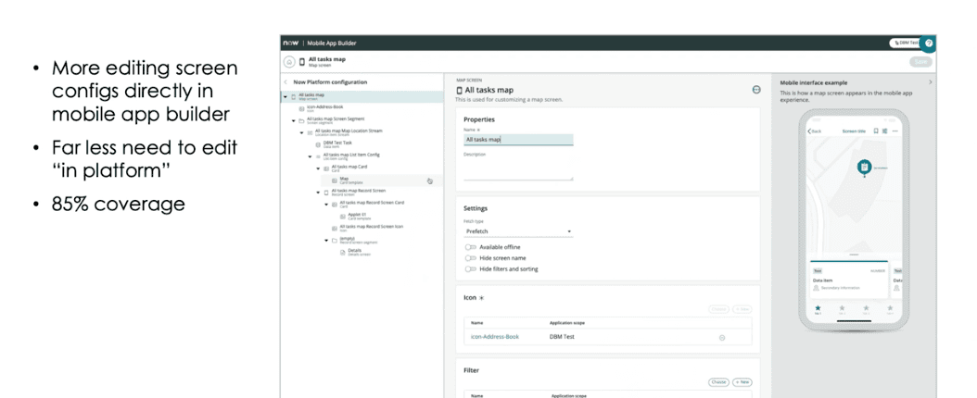Open the Fetch type Prefetch dropdown
Viewport: 977px width, 398px height.
click(x=518, y=231)
